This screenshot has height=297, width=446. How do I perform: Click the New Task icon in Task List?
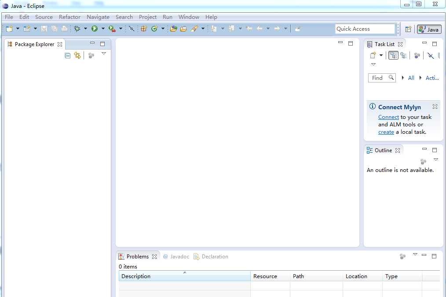(373, 55)
